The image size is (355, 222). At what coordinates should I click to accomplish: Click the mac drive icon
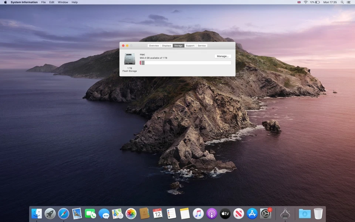[x=130, y=59]
